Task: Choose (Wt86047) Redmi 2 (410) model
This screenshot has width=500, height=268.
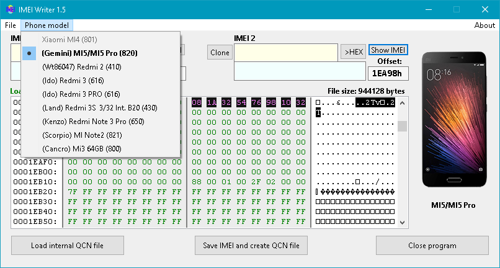Action: pos(81,67)
